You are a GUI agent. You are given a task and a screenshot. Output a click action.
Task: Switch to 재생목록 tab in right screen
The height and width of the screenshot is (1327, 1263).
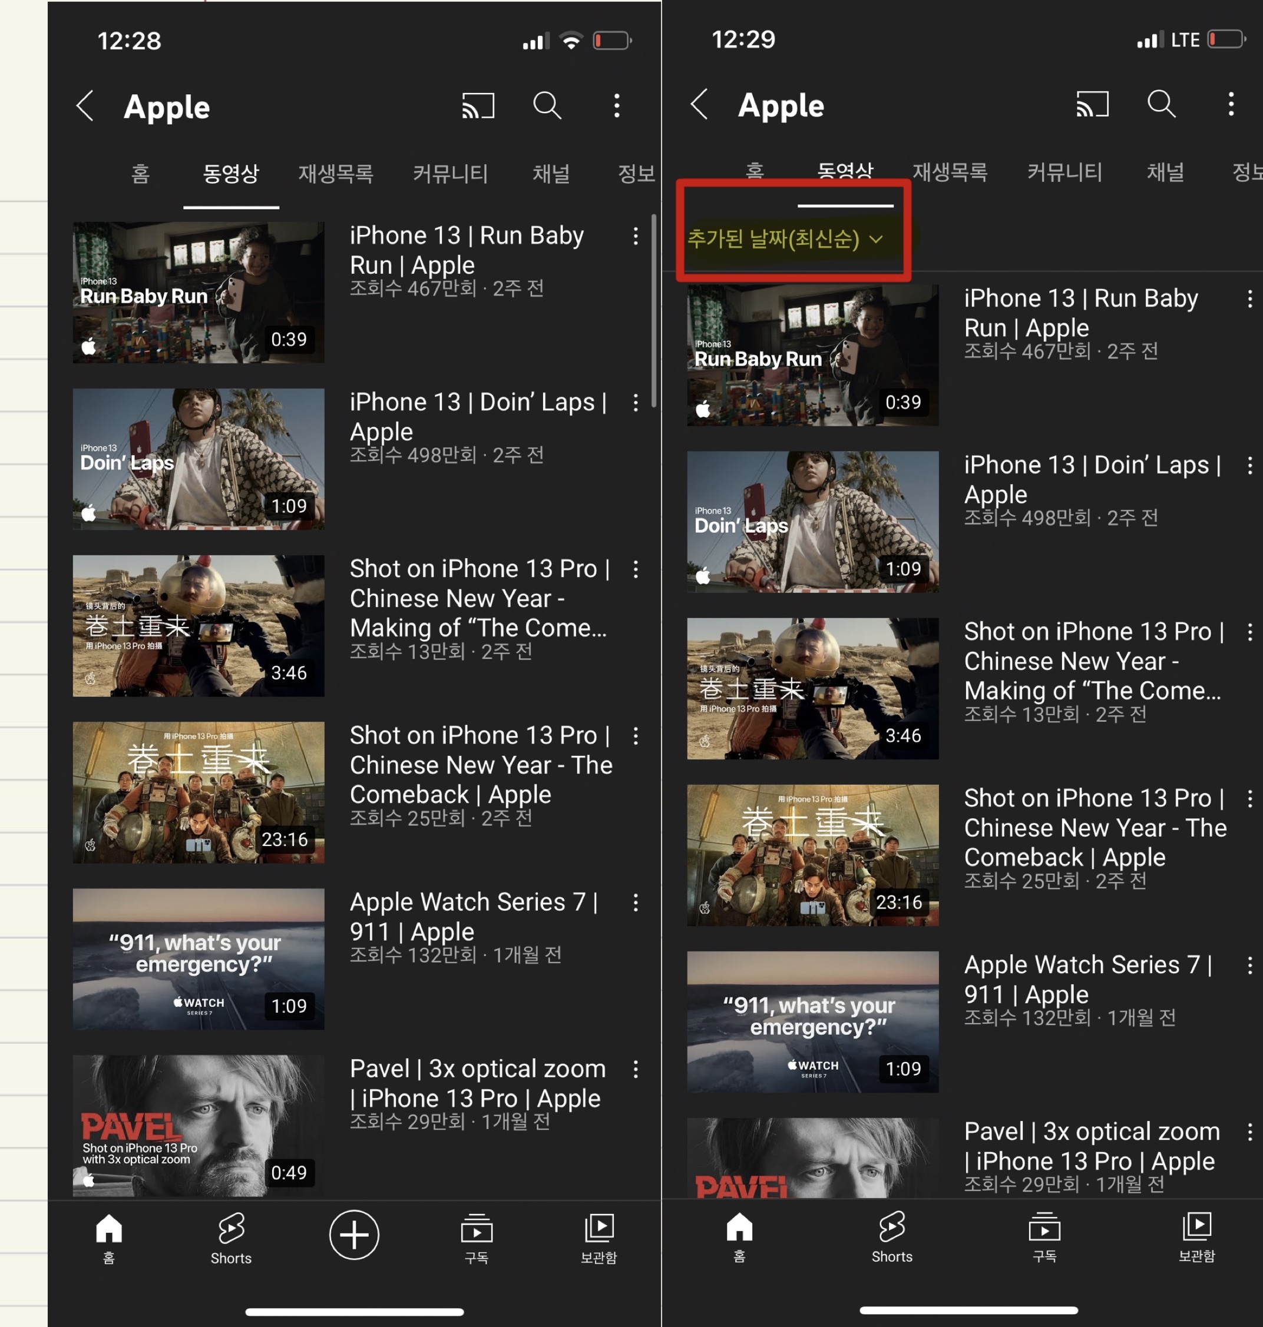[950, 173]
